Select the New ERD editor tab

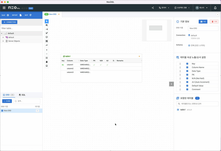52,14
